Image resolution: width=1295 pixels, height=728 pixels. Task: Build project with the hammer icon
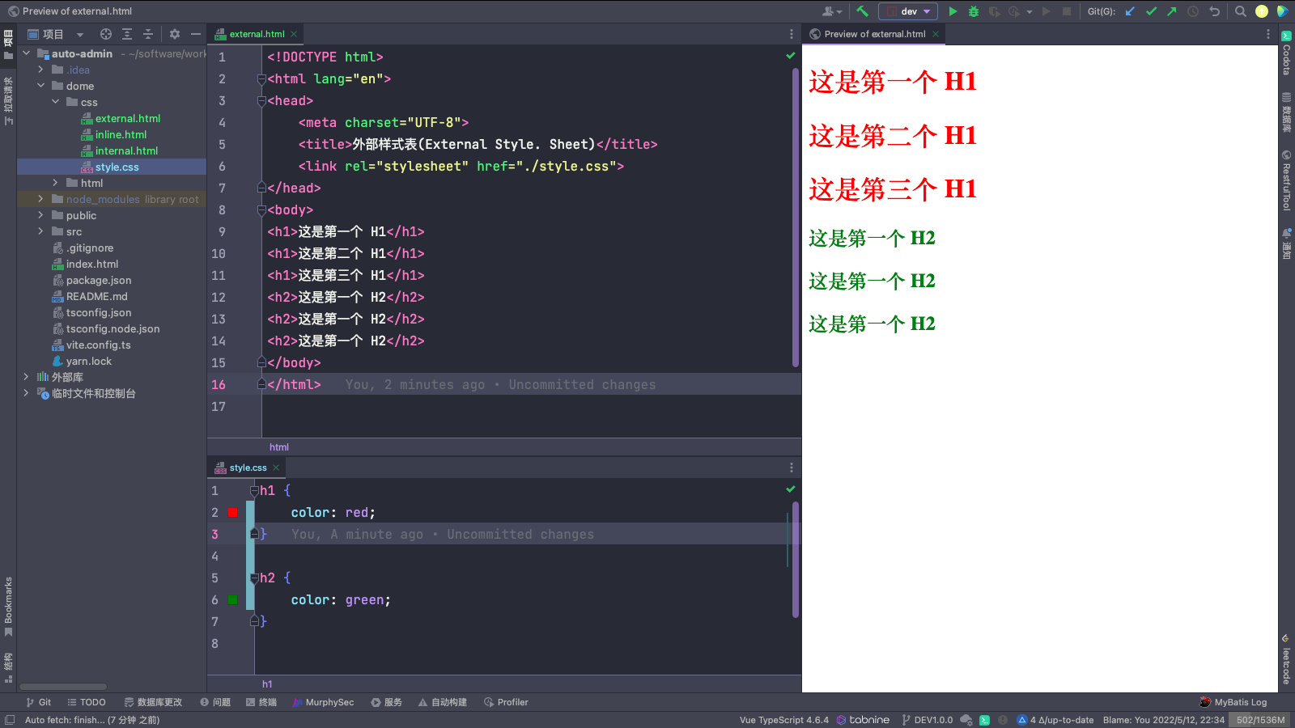pyautogui.click(x=862, y=11)
